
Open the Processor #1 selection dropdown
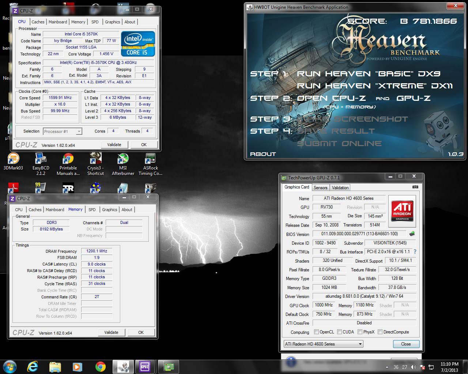tap(63, 131)
